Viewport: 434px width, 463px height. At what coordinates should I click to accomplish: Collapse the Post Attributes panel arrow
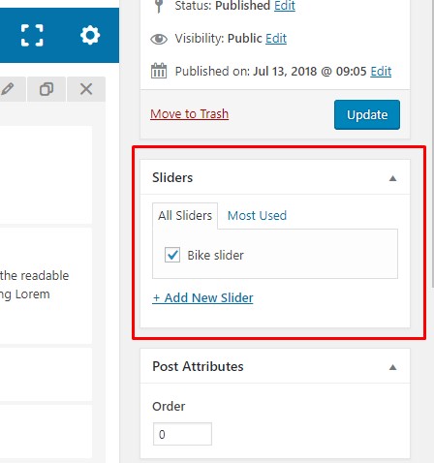pyautogui.click(x=392, y=367)
